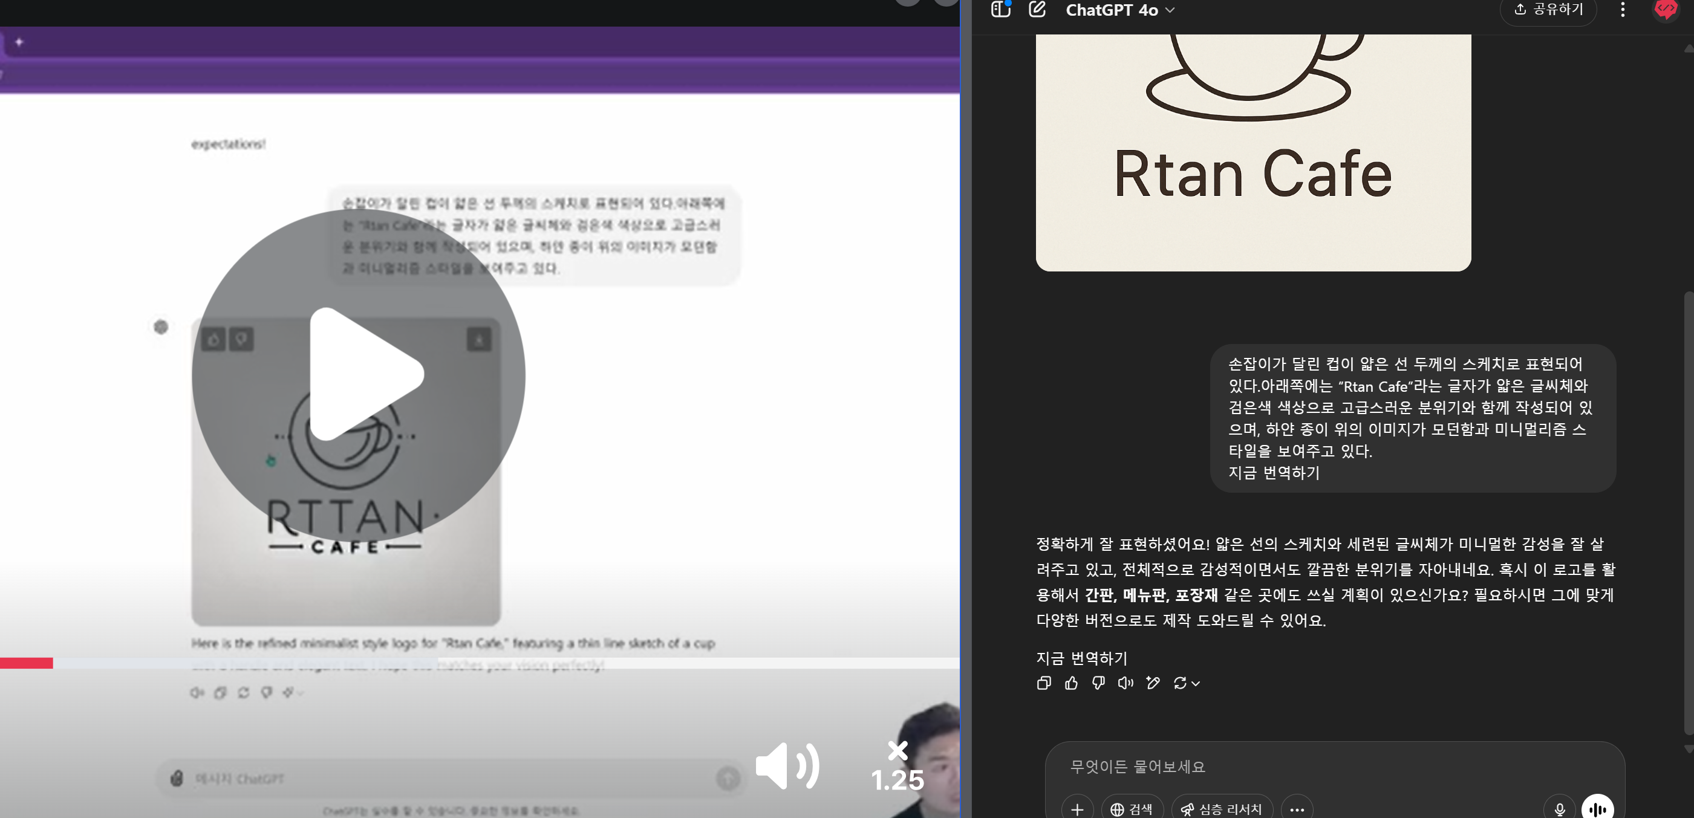Read the response aloud with the speaker icon
Image resolution: width=1694 pixels, height=818 pixels.
click(x=1125, y=683)
